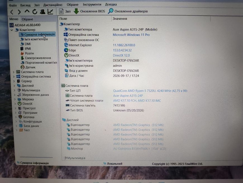The height and width of the screenshot is (183, 243).
Task: Click the Refresh icon in toolbar
Action: click(x=35, y=12)
